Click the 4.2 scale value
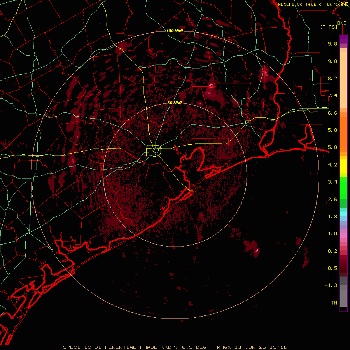Viewport: 350px width, 350px height. (x=332, y=165)
